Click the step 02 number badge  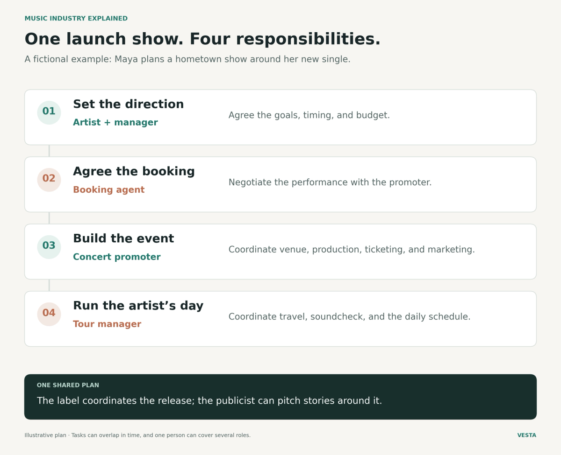49,180
